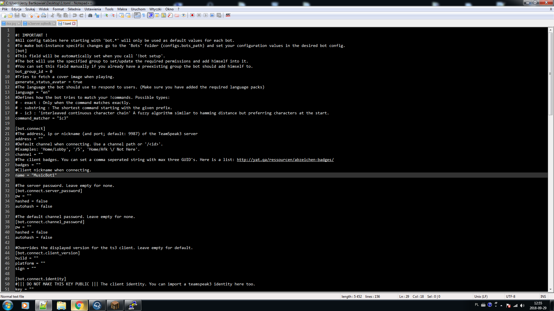554x311 pixels.
Task: Toggle word wrap toolbar button
Action: (x=137, y=15)
